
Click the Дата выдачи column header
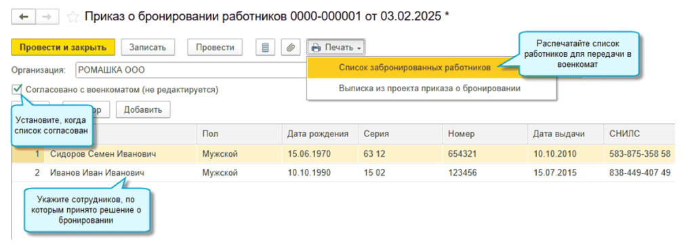[x=565, y=134]
